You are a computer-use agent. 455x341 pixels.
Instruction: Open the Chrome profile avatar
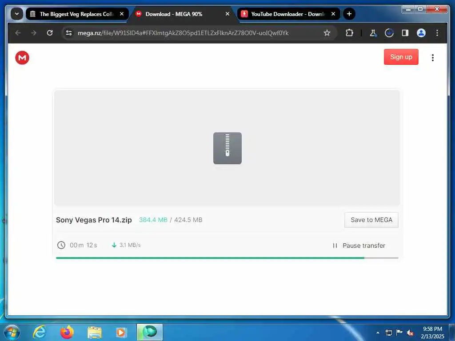point(421,33)
